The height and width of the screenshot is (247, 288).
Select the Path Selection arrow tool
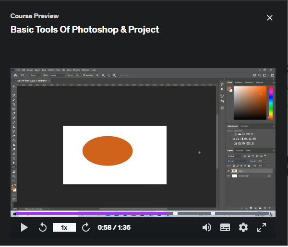coord(14,163)
